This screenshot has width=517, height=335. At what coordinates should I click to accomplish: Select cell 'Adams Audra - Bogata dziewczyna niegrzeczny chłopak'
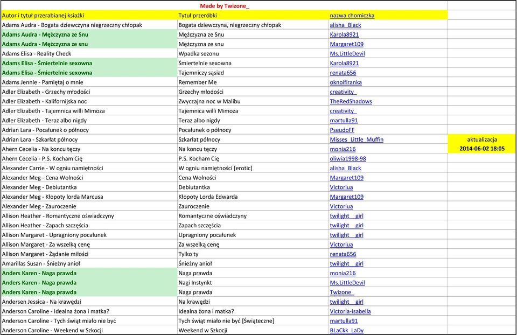(x=89, y=25)
